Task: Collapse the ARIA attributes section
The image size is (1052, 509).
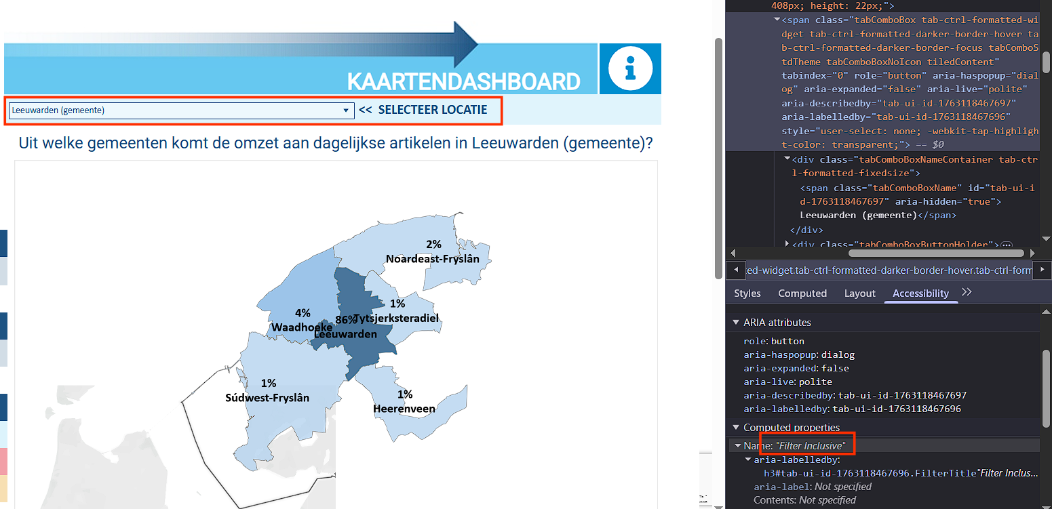Action: [x=736, y=323]
